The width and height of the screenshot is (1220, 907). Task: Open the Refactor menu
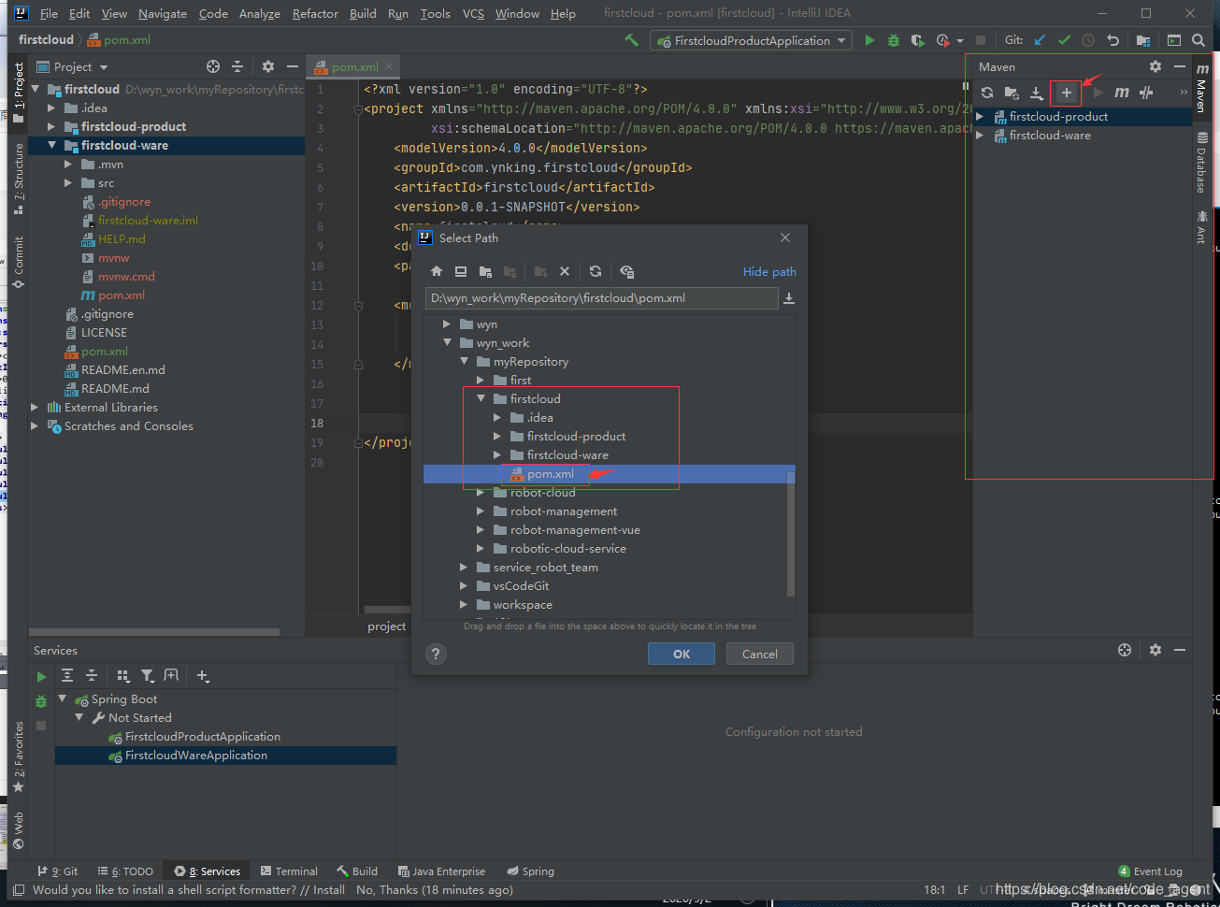coord(315,13)
